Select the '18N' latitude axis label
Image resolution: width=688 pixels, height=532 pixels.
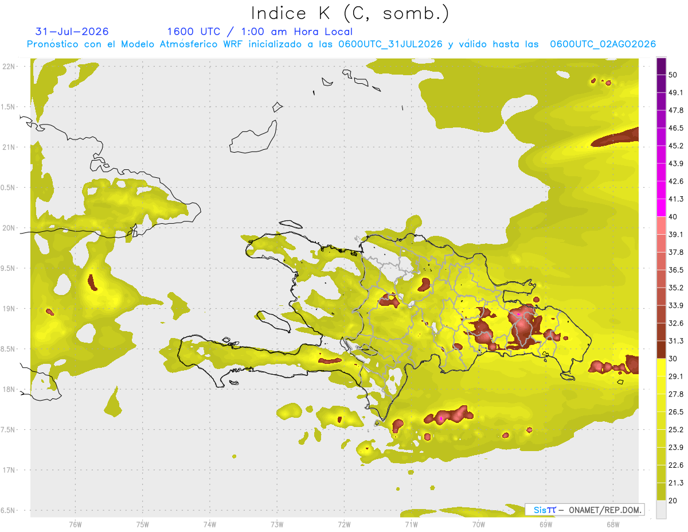[x=8, y=389]
